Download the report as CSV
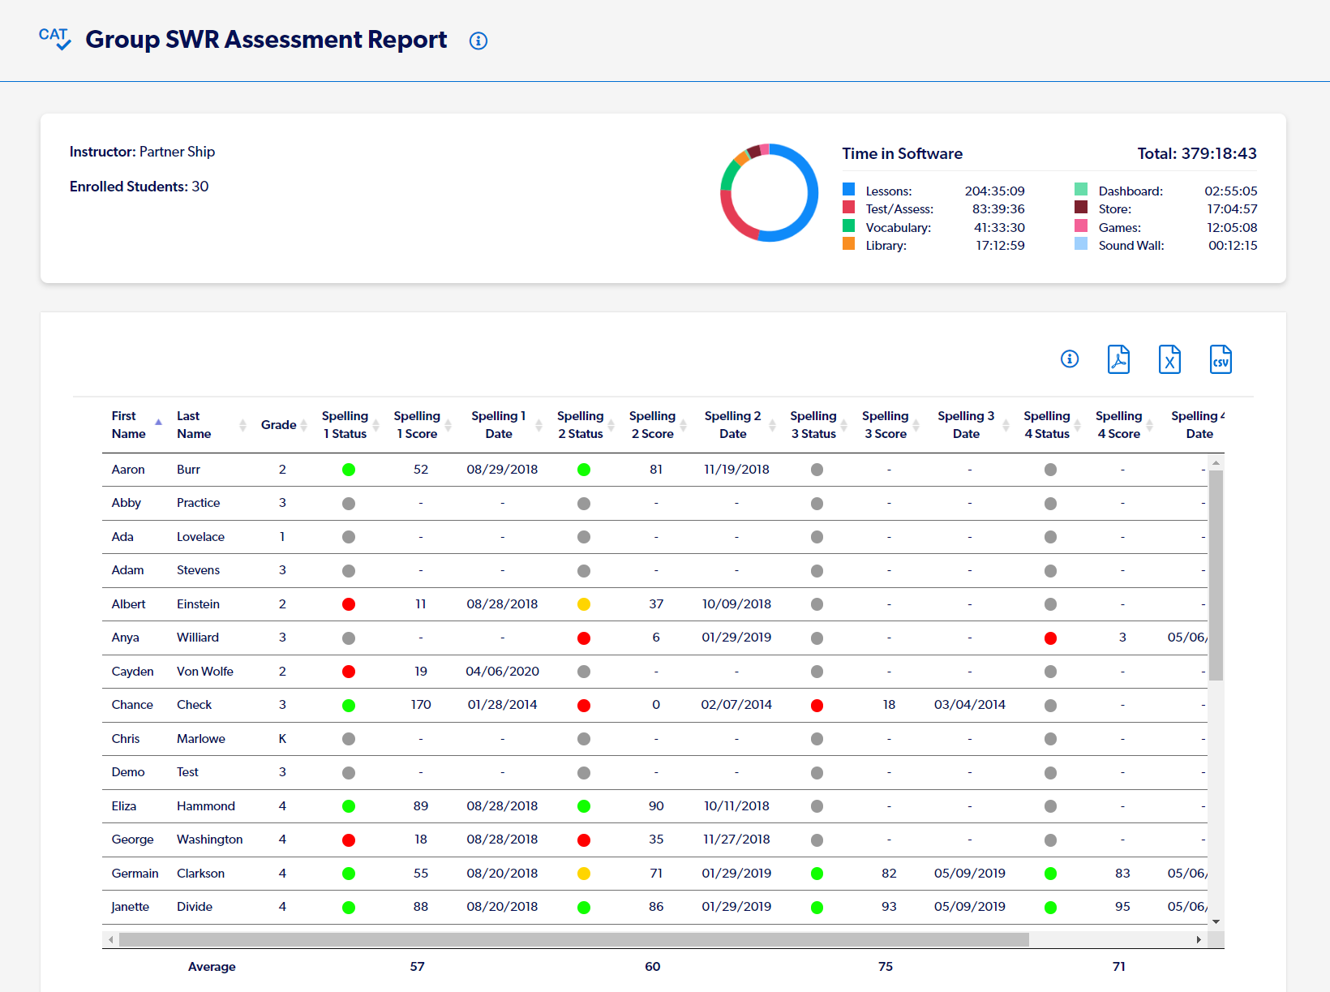Viewport: 1330px width, 992px height. (1221, 359)
